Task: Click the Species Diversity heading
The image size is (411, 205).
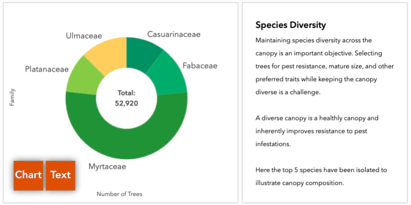Action: click(x=291, y=25)
